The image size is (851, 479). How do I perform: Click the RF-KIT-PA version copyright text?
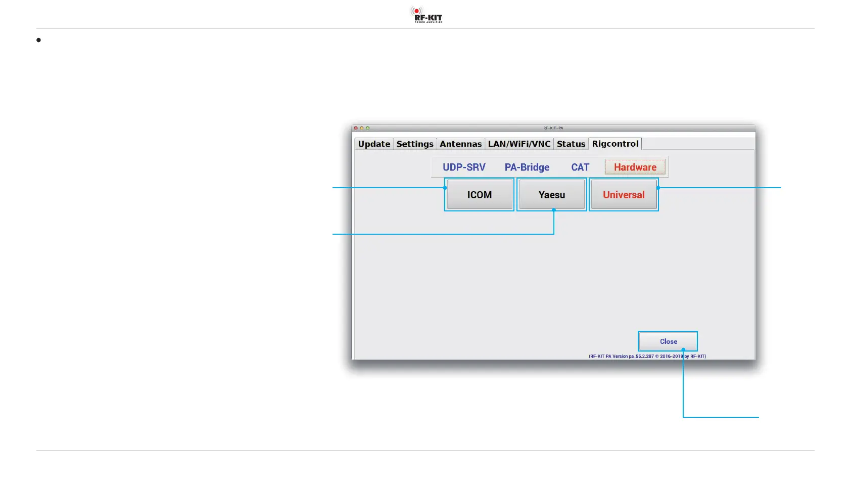[x=647, y=356]
